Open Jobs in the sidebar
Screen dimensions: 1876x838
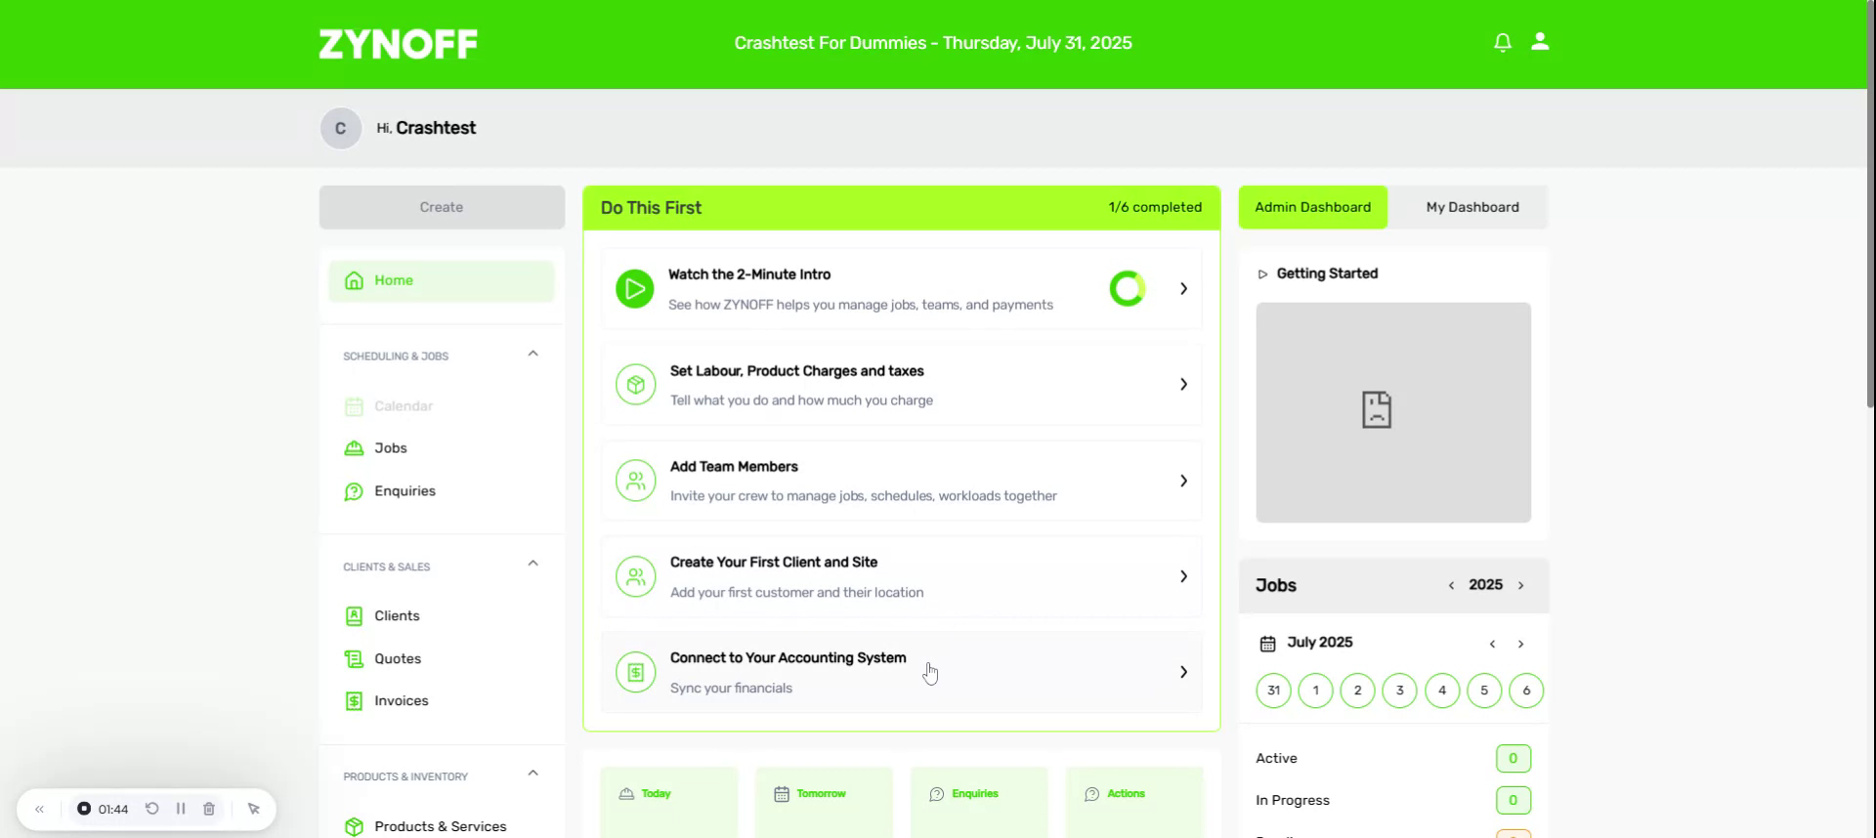tap(391, 448)
